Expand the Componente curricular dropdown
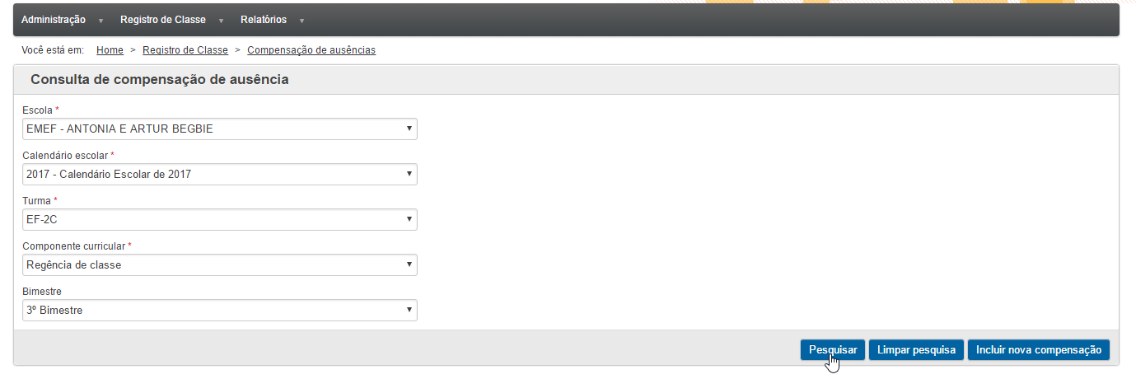Screen dimensions: 1136x379 pos(220,264)
